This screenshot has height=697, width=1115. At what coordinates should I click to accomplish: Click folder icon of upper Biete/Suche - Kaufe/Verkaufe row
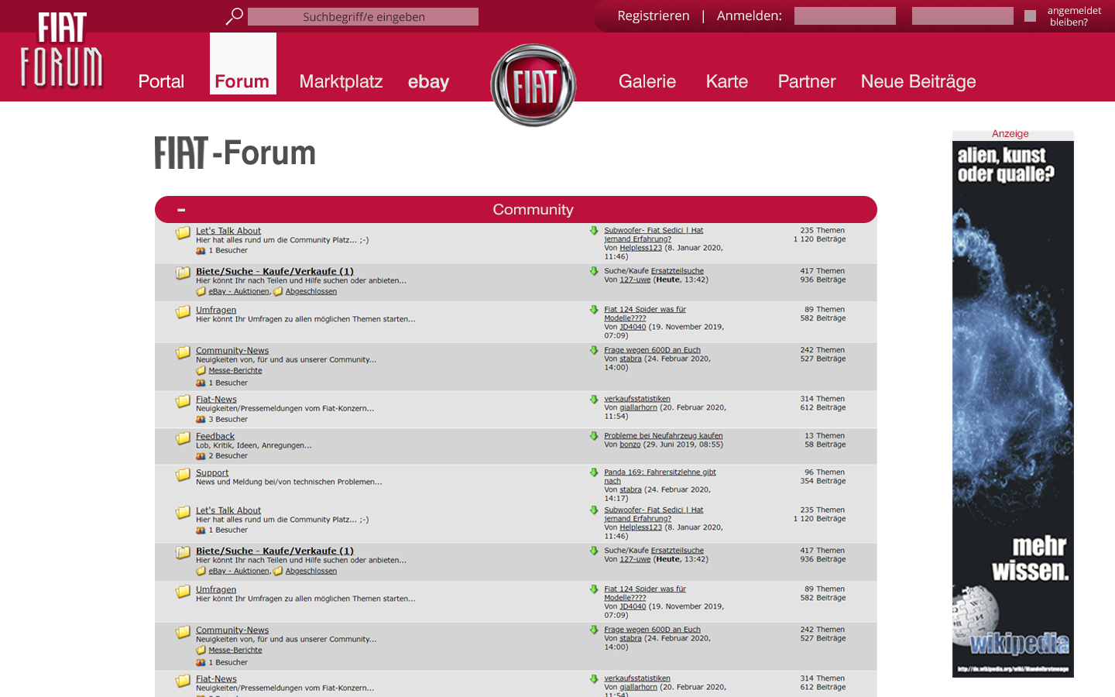click(183, 273)
